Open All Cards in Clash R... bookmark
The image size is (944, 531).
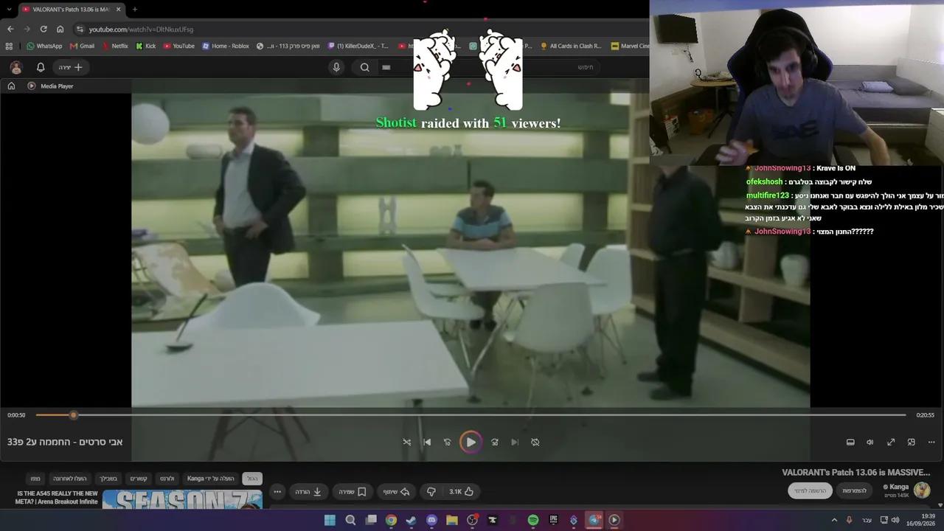(x=571, y=46)
